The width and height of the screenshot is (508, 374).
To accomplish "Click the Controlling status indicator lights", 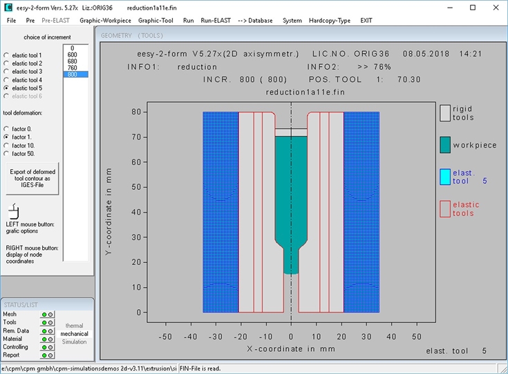I will (x=47, y=347).
